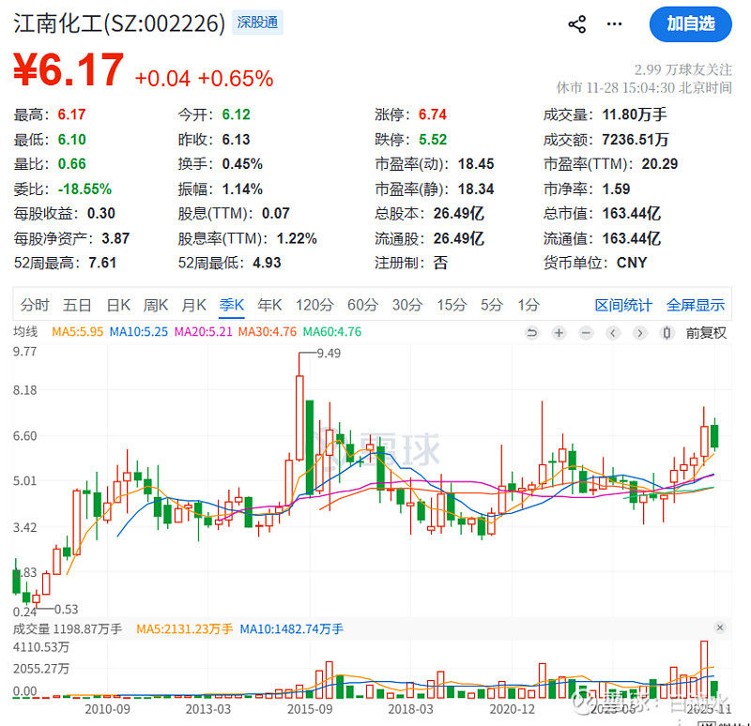This screenshot has width=751, height=726.
Task: Toggle the candlestick style icon
Action: coord(667,333)
